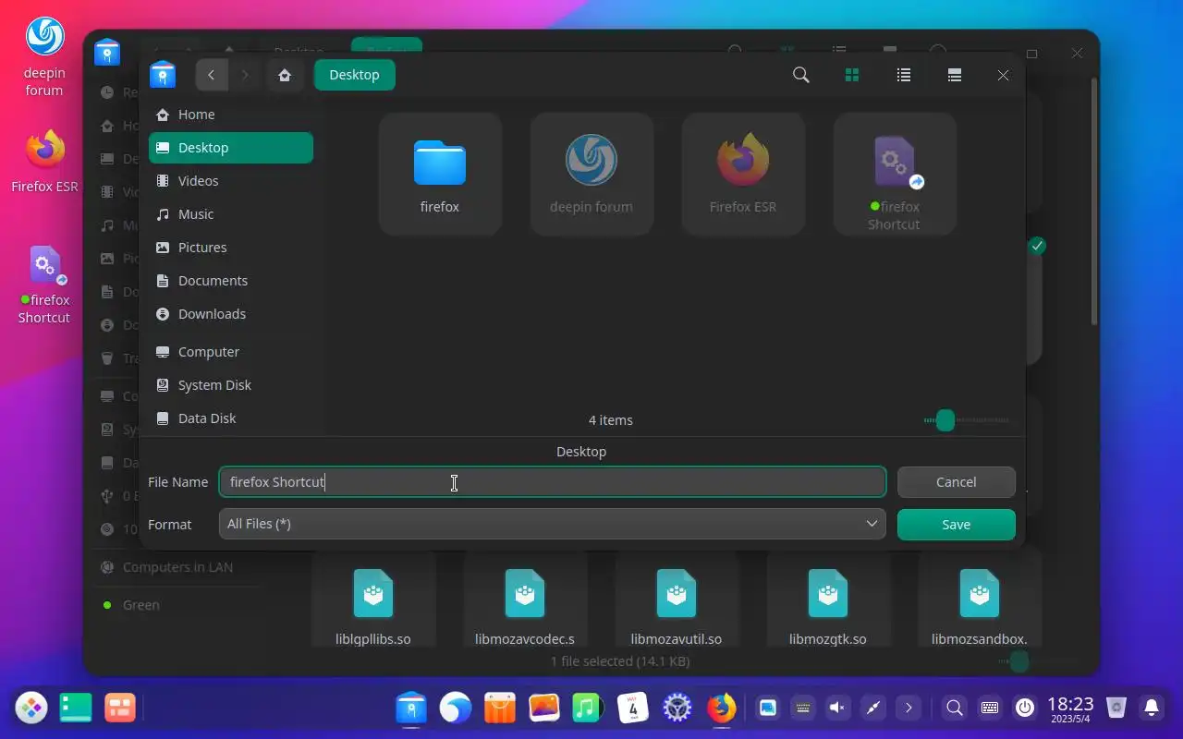This screenshot has width=1183, height=739.
Task: Open the Trash in the dock
Action: pos(1116,709)
